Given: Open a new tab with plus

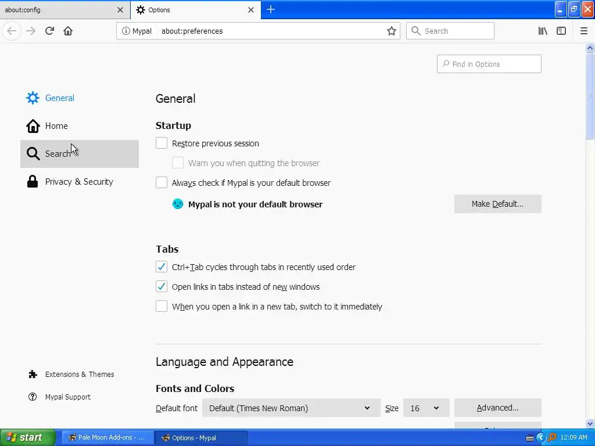Looking at the screenshot, I should click(271, 9).
